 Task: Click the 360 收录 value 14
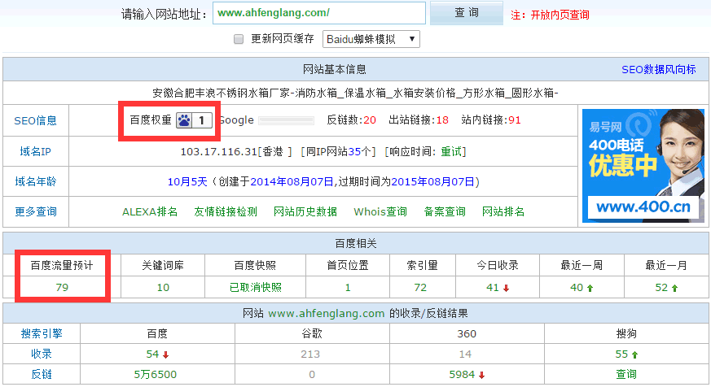click(x=465, y=354)
